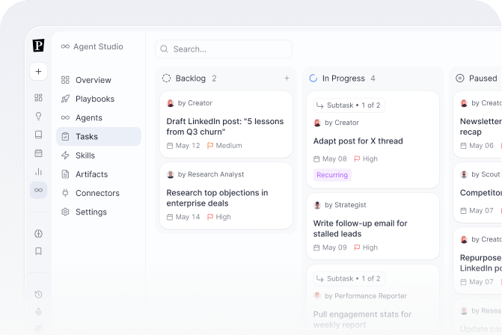Go to Connectors in the sidebar

coord(99,193)
